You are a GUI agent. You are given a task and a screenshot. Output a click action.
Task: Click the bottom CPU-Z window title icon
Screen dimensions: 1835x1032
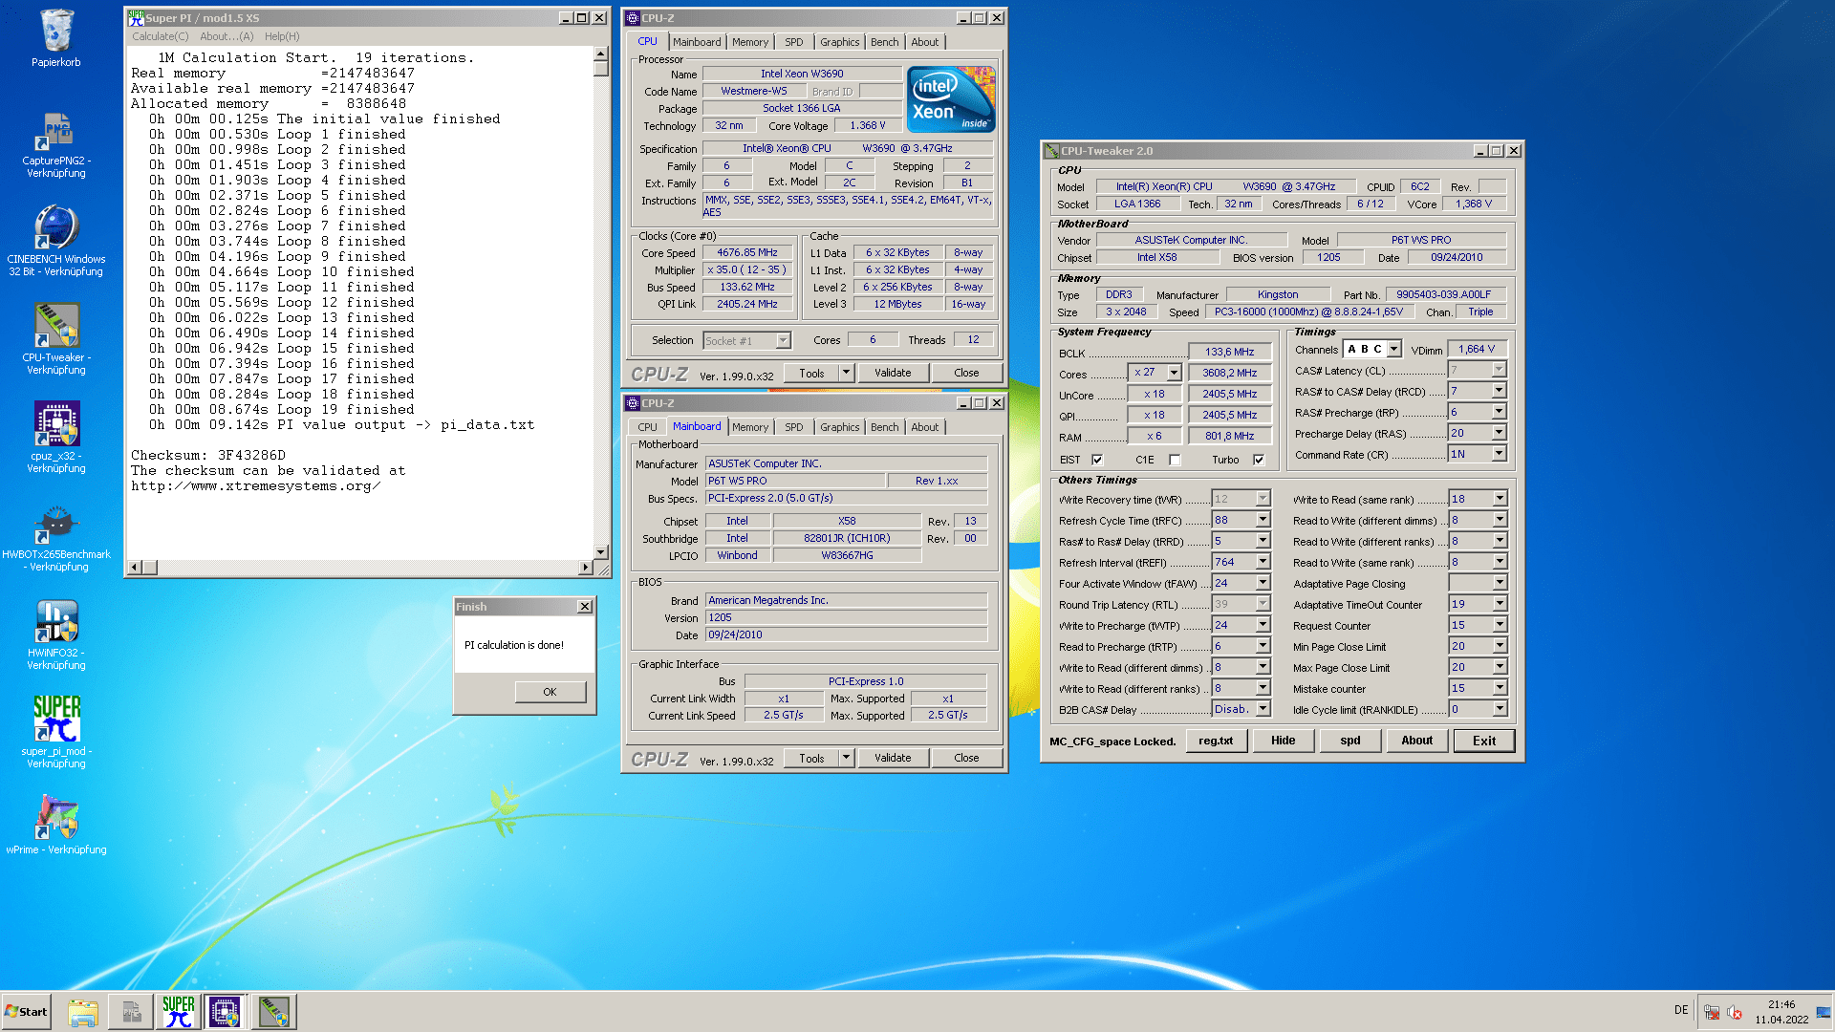coord(633,403)
